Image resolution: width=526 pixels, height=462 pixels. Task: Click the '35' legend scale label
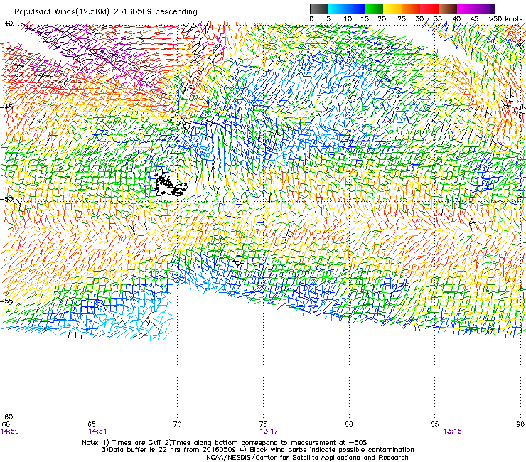(x=438, y=18)
